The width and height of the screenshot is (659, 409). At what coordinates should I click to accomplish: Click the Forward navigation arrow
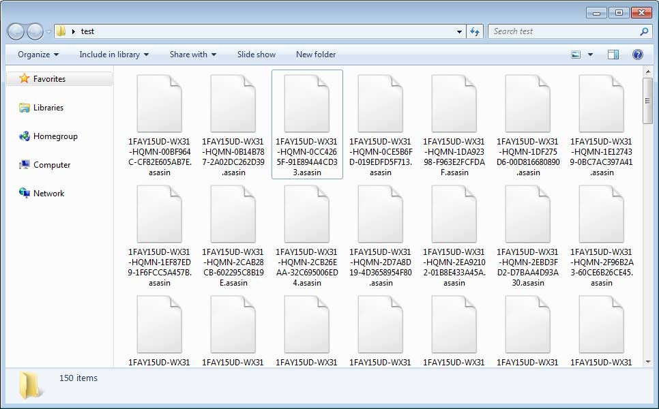click(x=35, y=31)
